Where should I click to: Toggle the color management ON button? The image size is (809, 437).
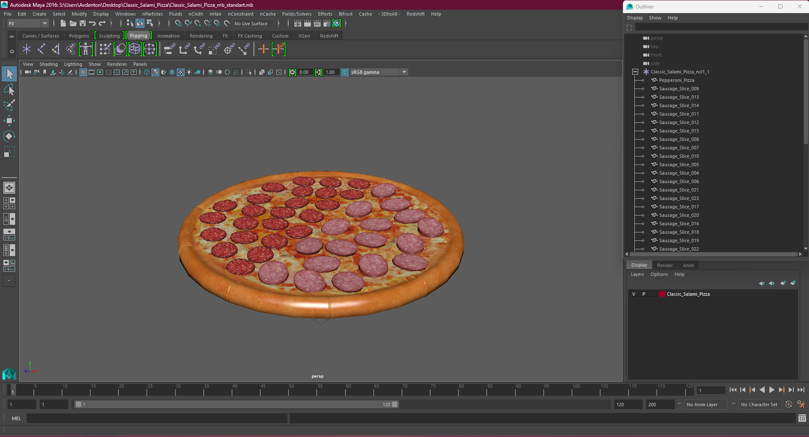point(345,72)
